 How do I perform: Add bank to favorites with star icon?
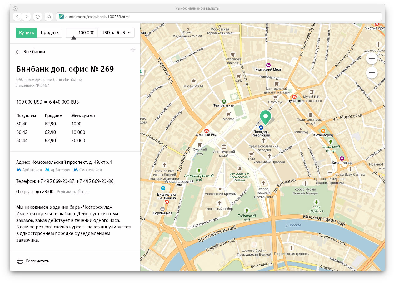(133, 50)
